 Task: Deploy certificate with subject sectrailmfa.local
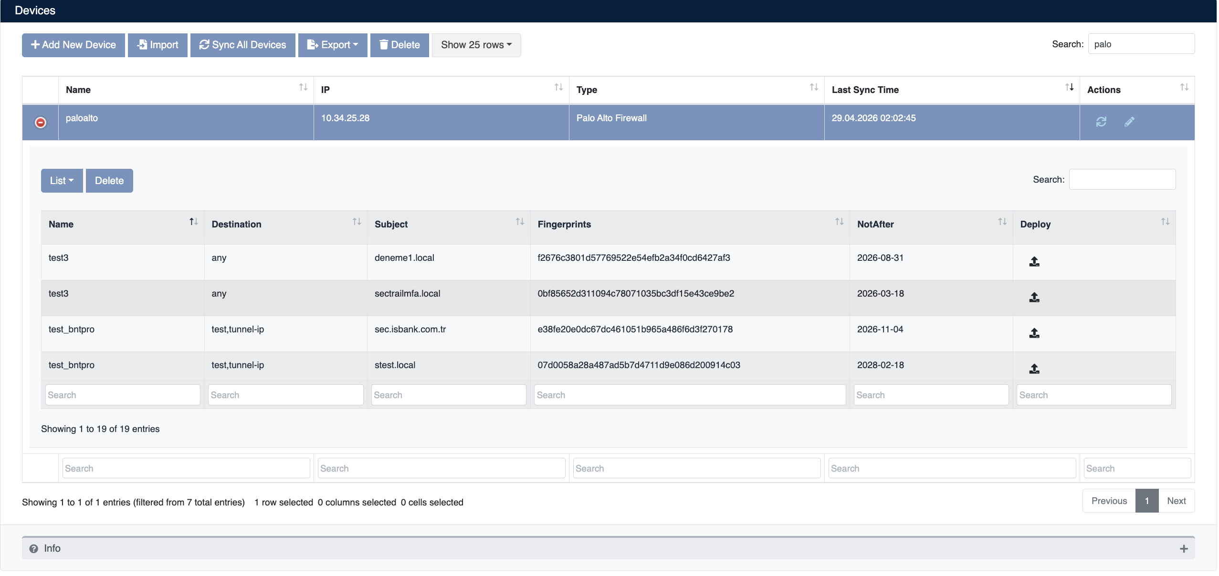pos(1034,297)
